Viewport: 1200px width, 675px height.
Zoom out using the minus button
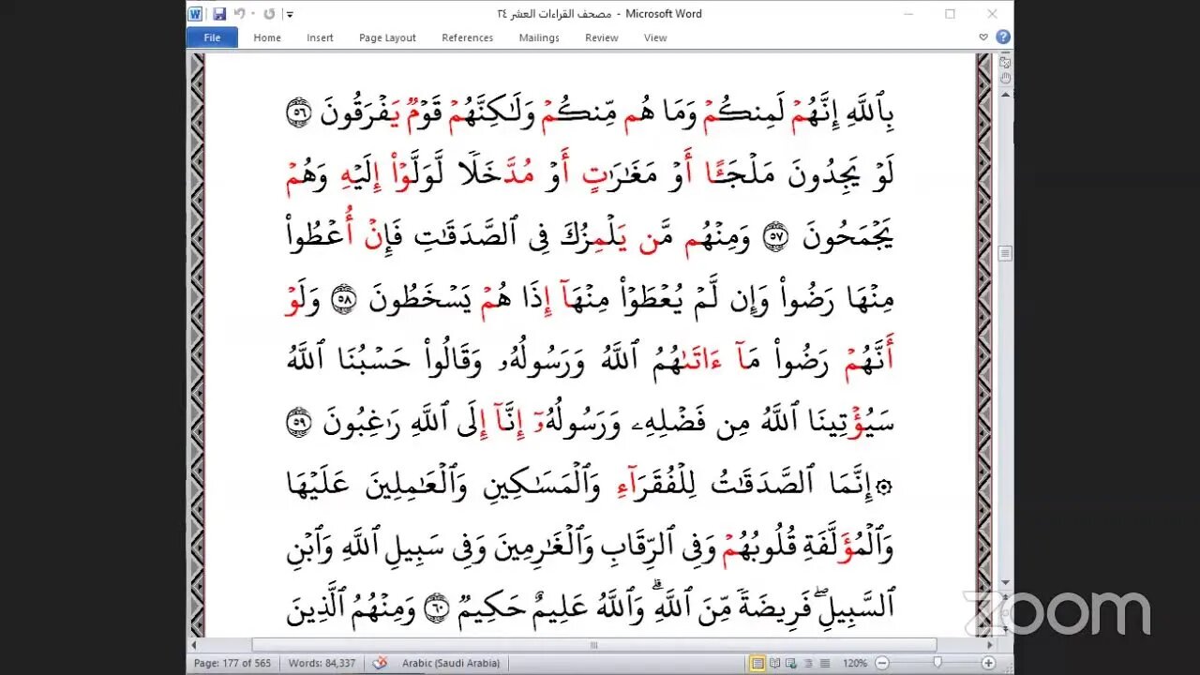pyautogui.click(x=882, y=664)
